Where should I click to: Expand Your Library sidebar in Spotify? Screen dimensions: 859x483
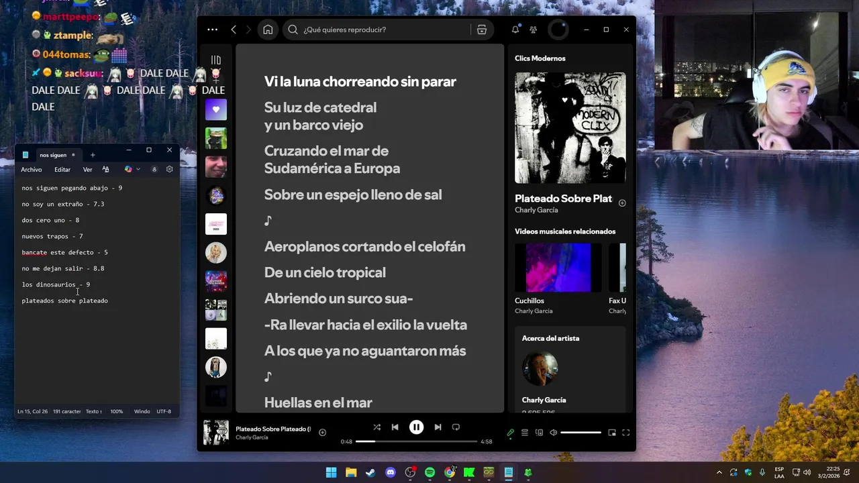[x=215, y=60]
